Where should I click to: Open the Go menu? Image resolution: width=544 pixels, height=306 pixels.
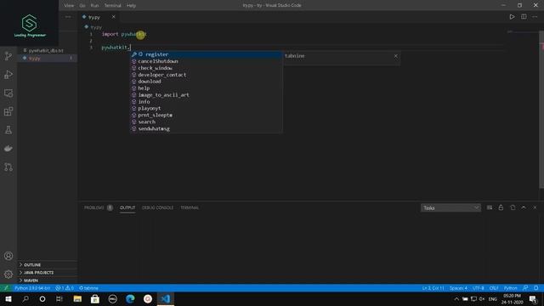[x=82, y=5]
